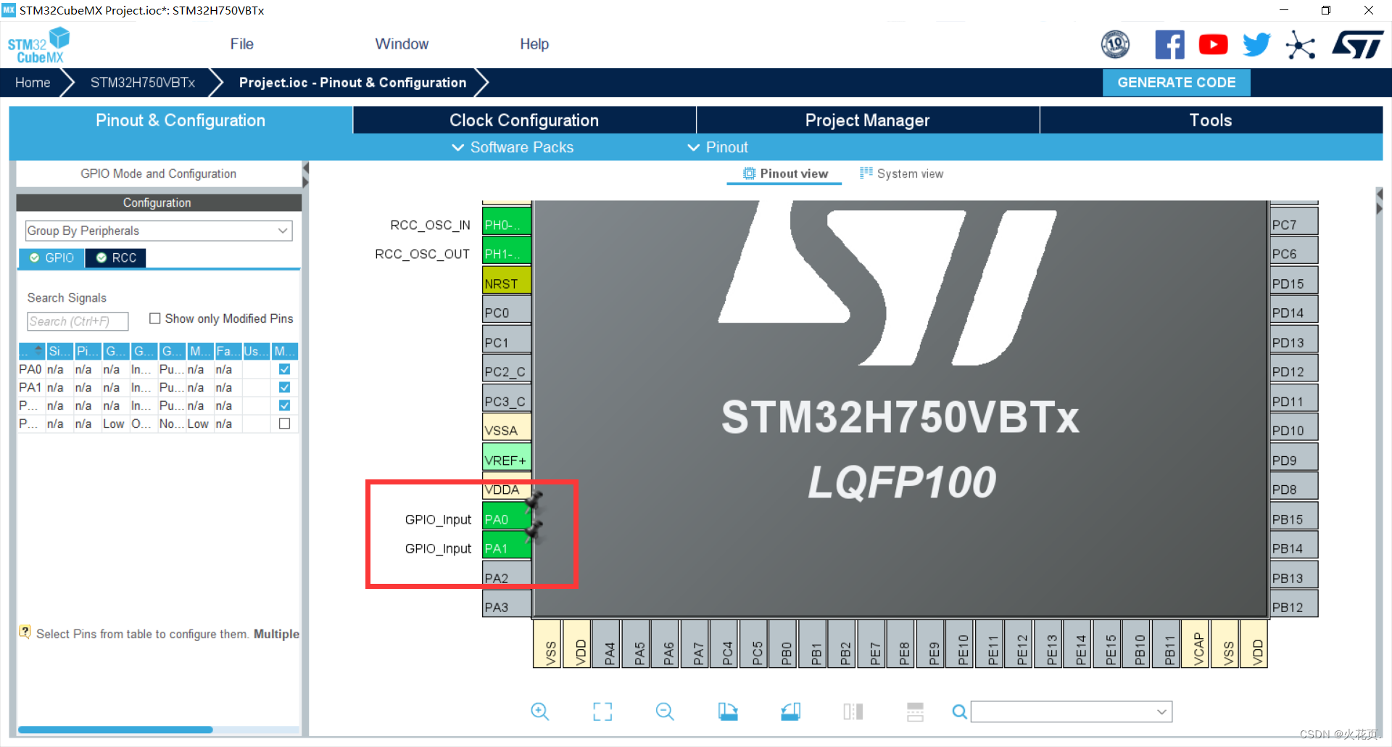Click the STM32CubeMX logo icon
The height and width of the screenshot is (747, 1392).
click(x=38, y=45)
